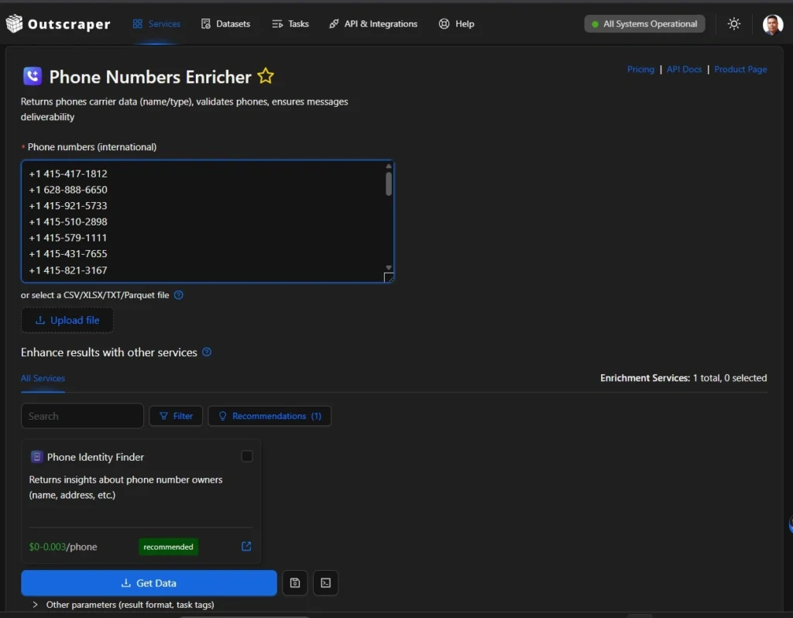Click the recommended tag
Image resolution: width=793 pixels, height=618 pixels.
point(168,547)
